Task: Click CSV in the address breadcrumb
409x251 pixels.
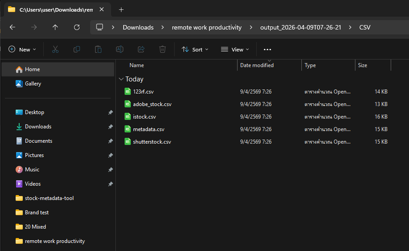Action: (x=365, y=27)
